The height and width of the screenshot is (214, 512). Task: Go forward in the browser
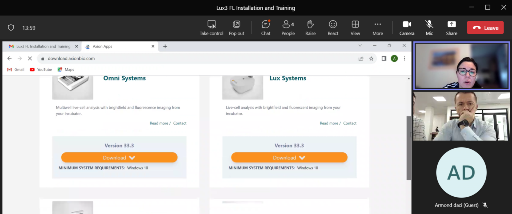(20, 59)
